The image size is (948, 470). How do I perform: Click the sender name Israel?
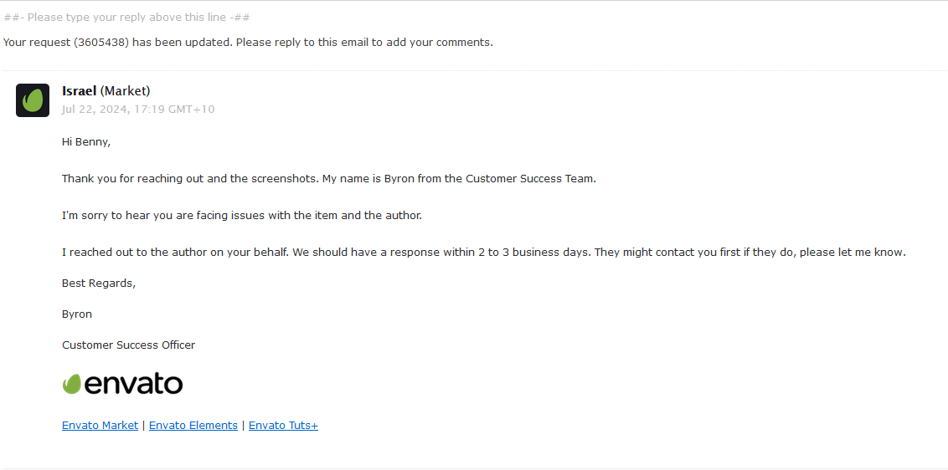coord(79,90)
